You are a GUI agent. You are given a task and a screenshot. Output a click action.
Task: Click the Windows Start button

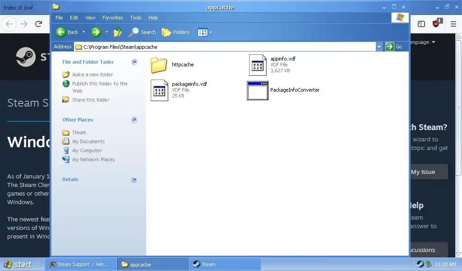(18, 265)
